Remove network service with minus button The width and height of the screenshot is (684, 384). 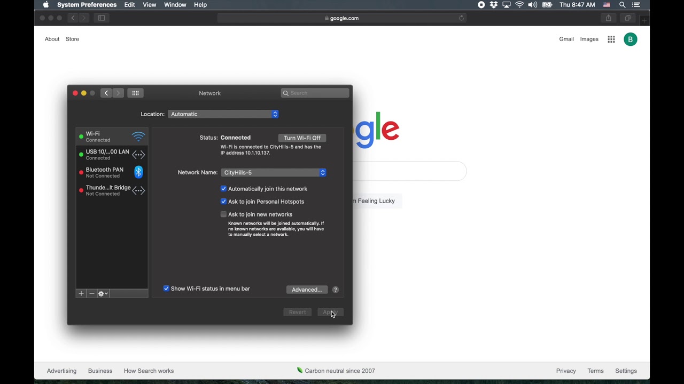92,293
